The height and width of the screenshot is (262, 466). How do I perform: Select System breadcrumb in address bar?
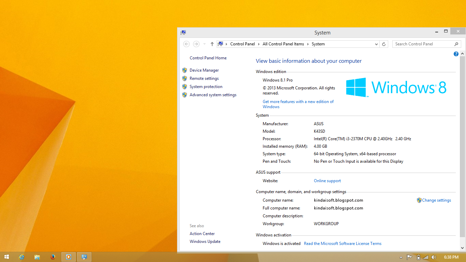point(318,44)
